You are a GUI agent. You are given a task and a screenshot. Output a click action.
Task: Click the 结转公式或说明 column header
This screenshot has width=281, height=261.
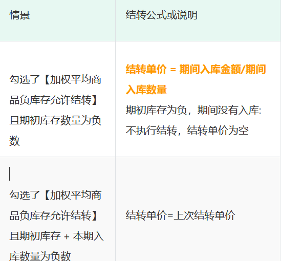(161, 15)
